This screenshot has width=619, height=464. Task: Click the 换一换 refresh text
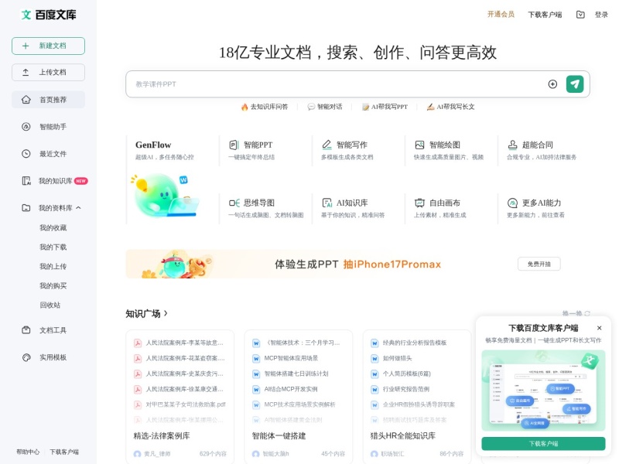[573, 313]
